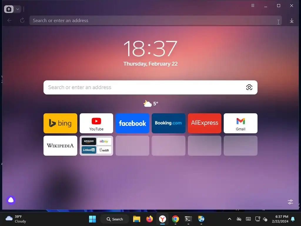Open the Bing tile
Screen dimensions: 301x226
point(60,123)
